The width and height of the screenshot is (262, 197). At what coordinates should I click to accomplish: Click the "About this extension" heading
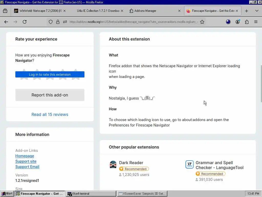pos(129,39)
